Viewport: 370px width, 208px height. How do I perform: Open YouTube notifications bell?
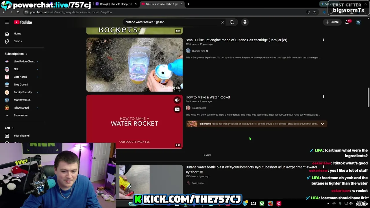tap(347, 22)
